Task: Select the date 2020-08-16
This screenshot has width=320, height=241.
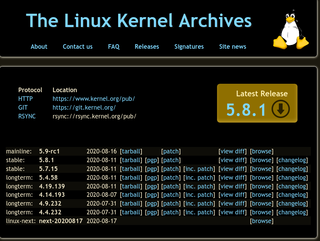Action: pyautogui.click(x=101, y=152)
